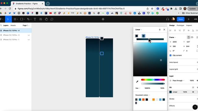Add Auto layout with plus icon
Image resolution: width=198 pixels, height=111 pixels.
coord(197,62)
